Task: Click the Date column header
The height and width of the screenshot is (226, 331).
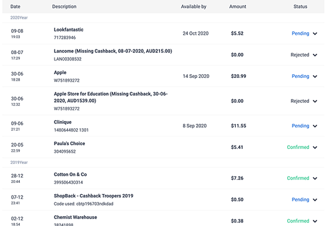Action: coord(15,6)
